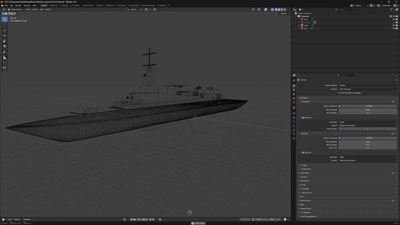
Task: Open the Rendering menu in the top bar
Action: point(121,5)
